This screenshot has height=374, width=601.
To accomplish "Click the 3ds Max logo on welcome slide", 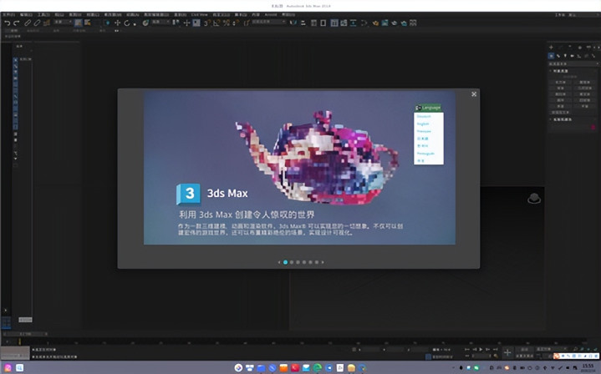I will point(189,195).
